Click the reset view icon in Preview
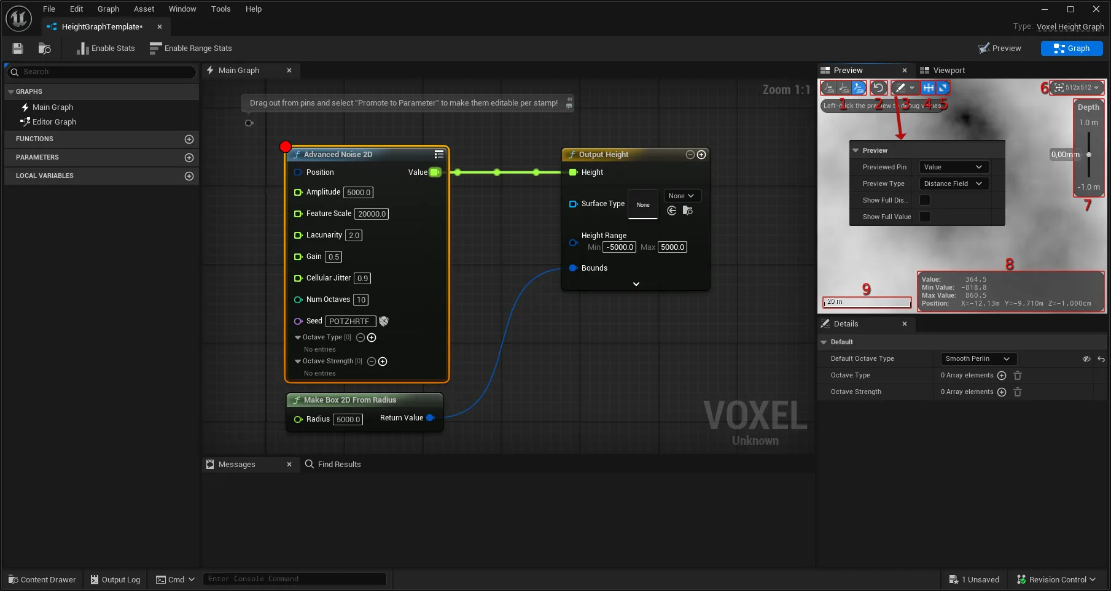 click(x=878, y=88)
